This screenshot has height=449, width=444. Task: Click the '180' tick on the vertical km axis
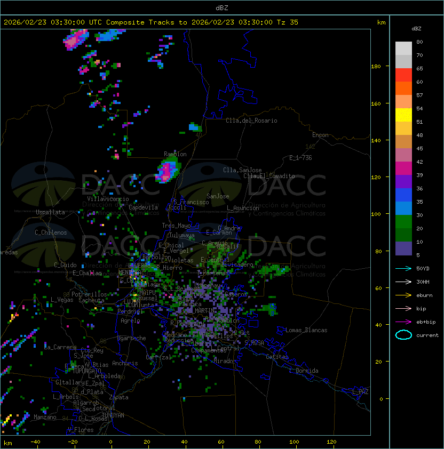[376, 67]
